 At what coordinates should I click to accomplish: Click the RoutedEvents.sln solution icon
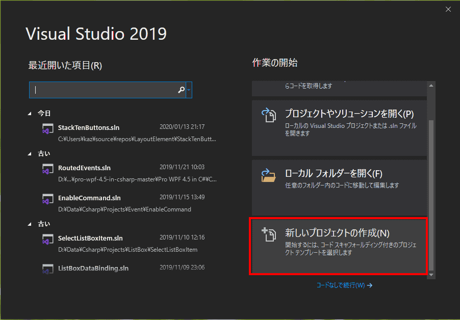click(48, 169)
